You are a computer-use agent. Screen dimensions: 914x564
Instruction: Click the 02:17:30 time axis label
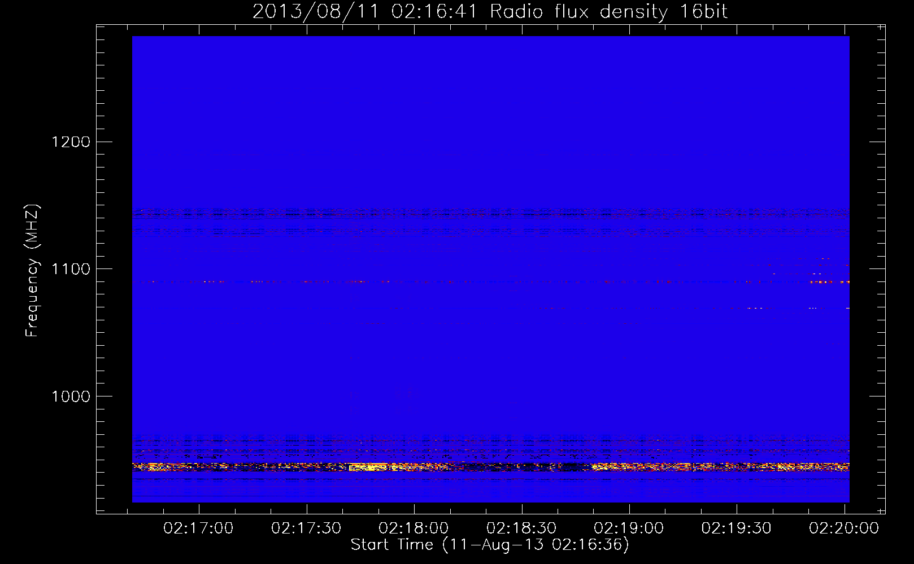(x=306, y=528)
